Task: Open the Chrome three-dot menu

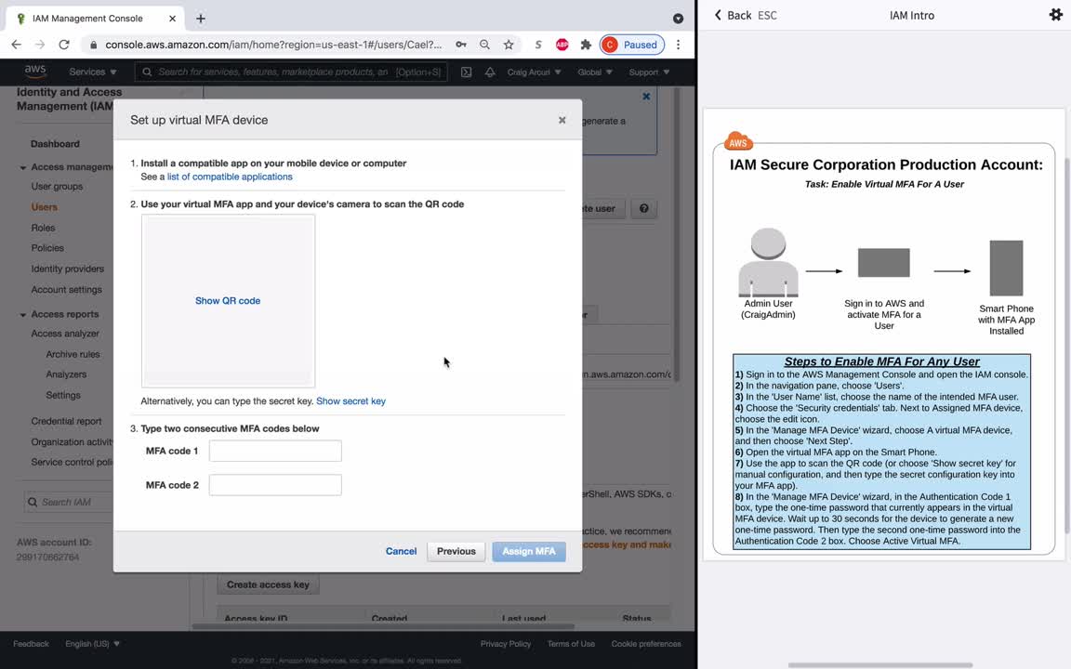Action: (678, 45)
